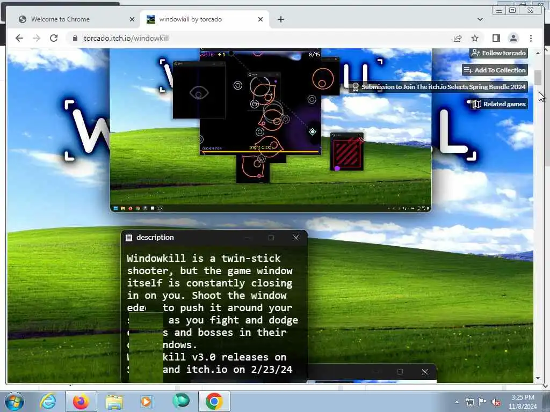Open Firefox from the taskbar
550x412 pixels.
81,401
